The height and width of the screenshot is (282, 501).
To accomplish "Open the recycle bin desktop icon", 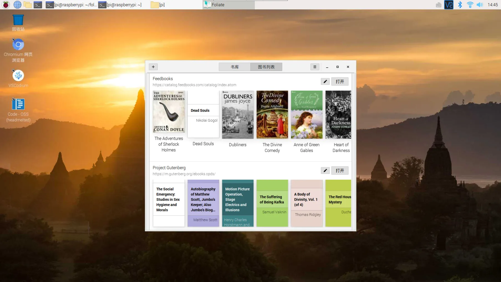I will click(18, 23).
